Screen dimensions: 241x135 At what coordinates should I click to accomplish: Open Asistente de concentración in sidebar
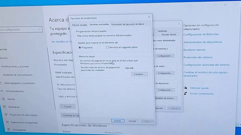(x=18, y=75)
